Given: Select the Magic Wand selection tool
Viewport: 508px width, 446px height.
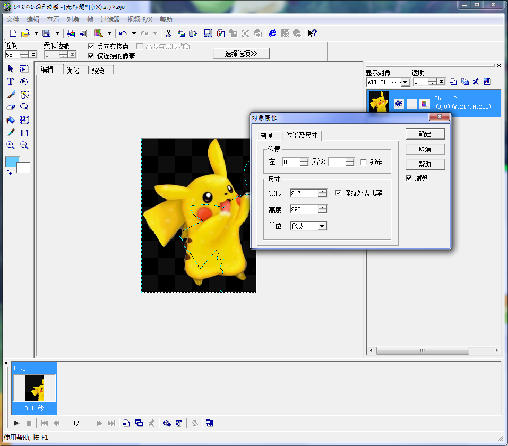Looking at the screenshot, I should point(24,95).
